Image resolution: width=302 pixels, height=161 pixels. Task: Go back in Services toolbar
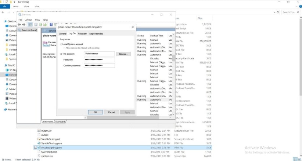click(x=19, y=25)
